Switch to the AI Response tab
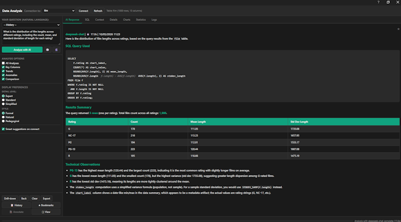The width and height of the screenshot is (401, 222). pyautogui.click(x=72, y=20)
